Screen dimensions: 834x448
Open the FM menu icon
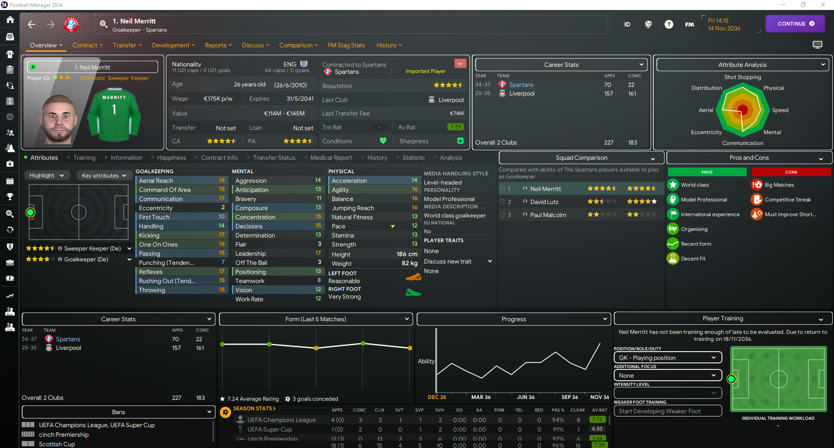click(x=690, y=24)
